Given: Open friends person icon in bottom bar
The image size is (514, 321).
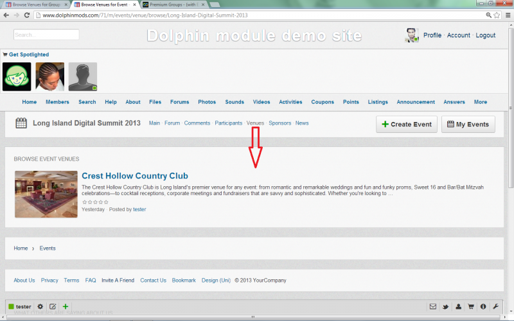Looking at the screenshot, I should (x=458, y=307).
